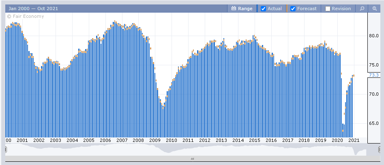Click the 2005 year label
This screenshot has width=384, height=165.
pyautogui.click(x=89, y=141)
